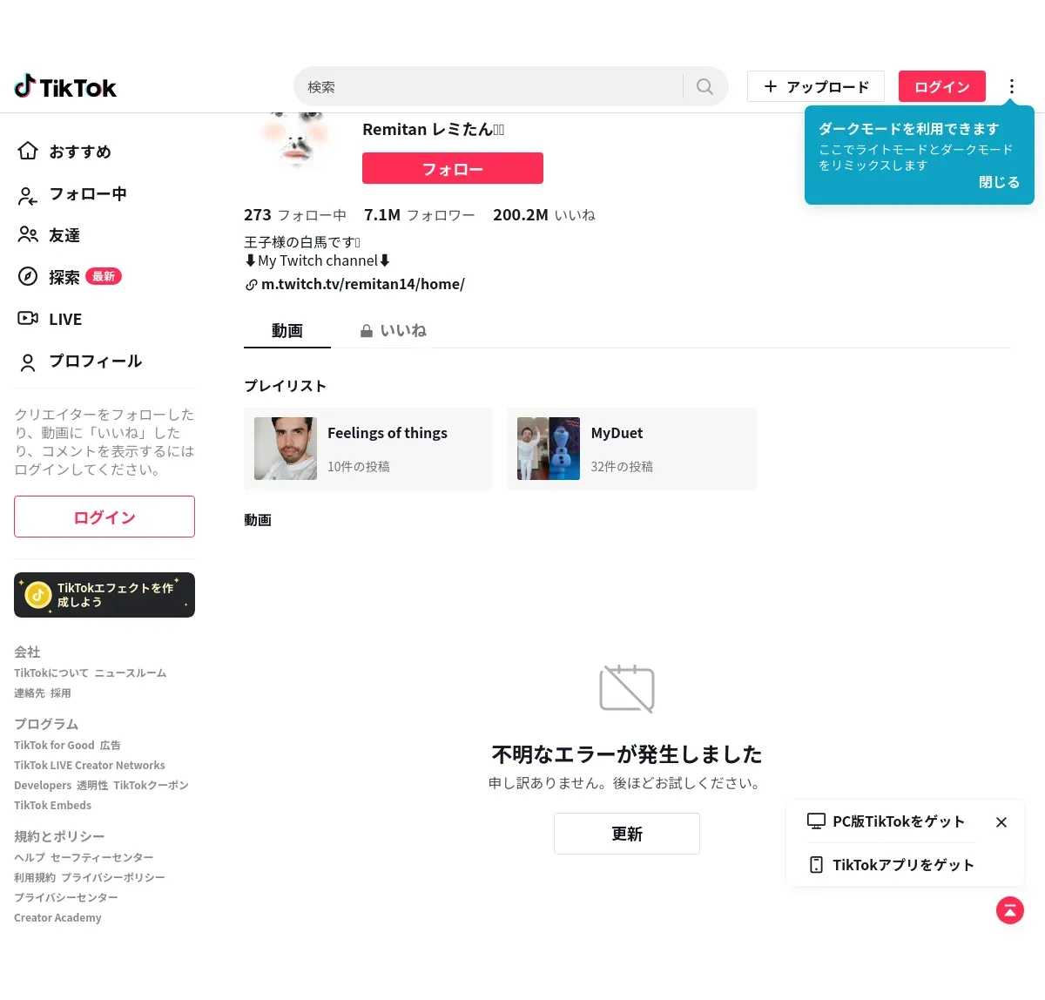Viewport: 1045px width, 1000px height.
Task: Open the TikTok Embeds footer link
Action: (52, 806)
